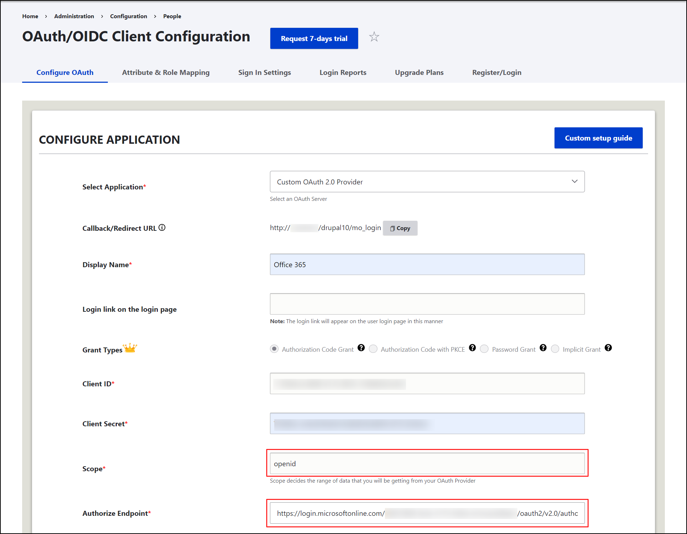Open the Configure OAuth tab

click(x=65, y=72)
